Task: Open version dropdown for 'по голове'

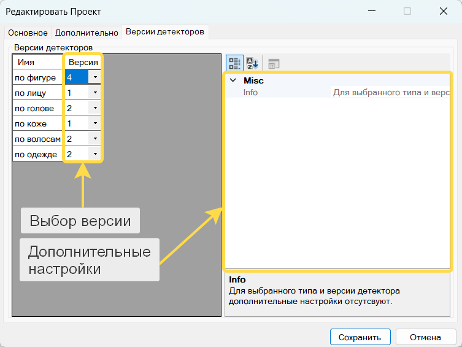Action: (x=95, y=108)
